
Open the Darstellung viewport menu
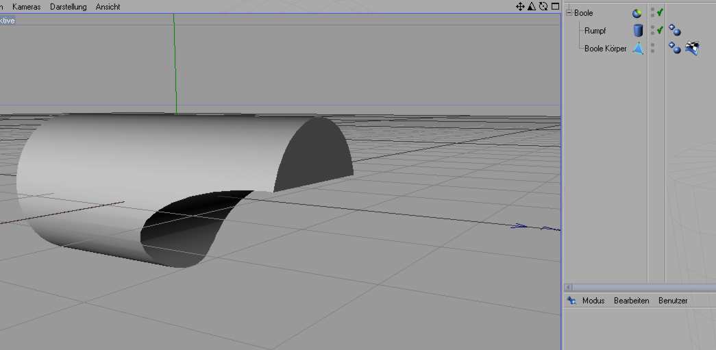click(69, 7)
